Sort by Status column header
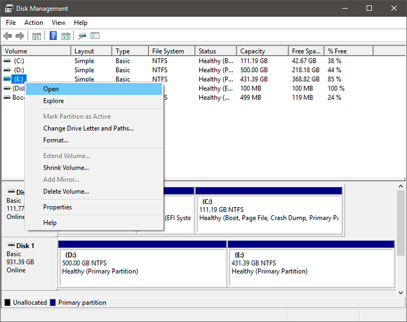 [x=216, y=51]
